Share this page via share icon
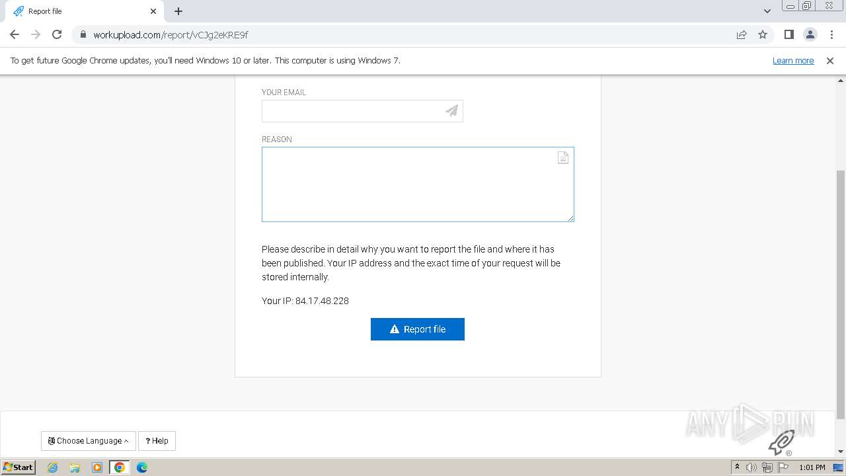The image size is (846, 476). click(742, 34)
